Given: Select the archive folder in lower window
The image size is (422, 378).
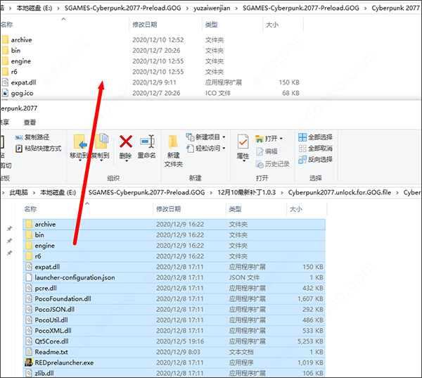Looking at the screenshot, I should pos(174,224).
